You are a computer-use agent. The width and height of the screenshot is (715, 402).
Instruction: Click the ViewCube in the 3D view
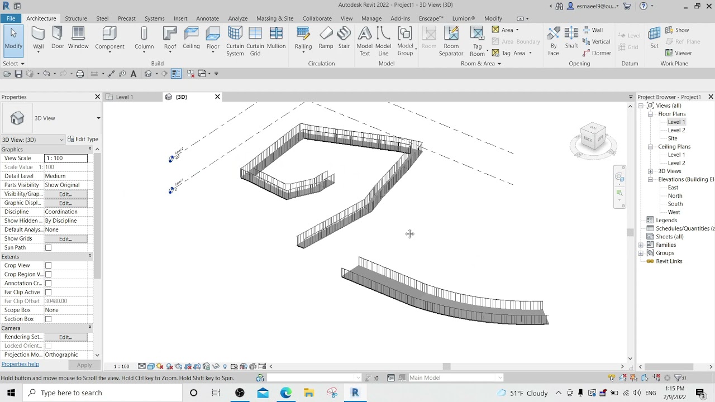(593, 137)
